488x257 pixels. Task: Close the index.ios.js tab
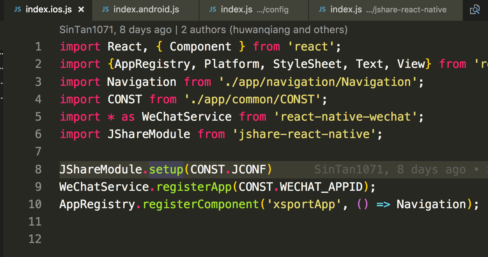click(x=81, y=9)
